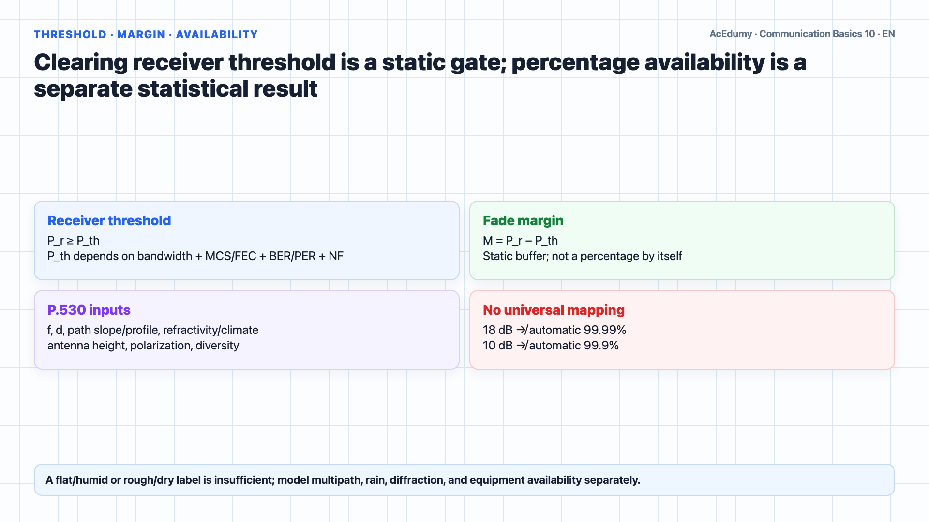Select the path slope/profile, refractivity/climate line
This screenshot has height=522, width=929.
pyautogui.click(x=153, y=330)
